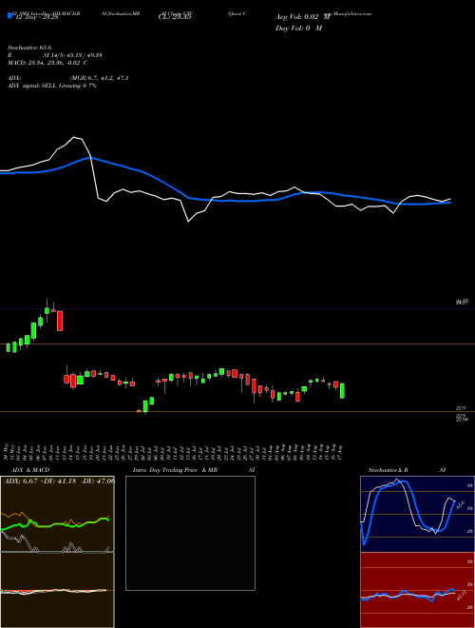Click the 'CL: 23.33' closing price label
This screenshot has height=628, width=475.
tap(175, 18)
